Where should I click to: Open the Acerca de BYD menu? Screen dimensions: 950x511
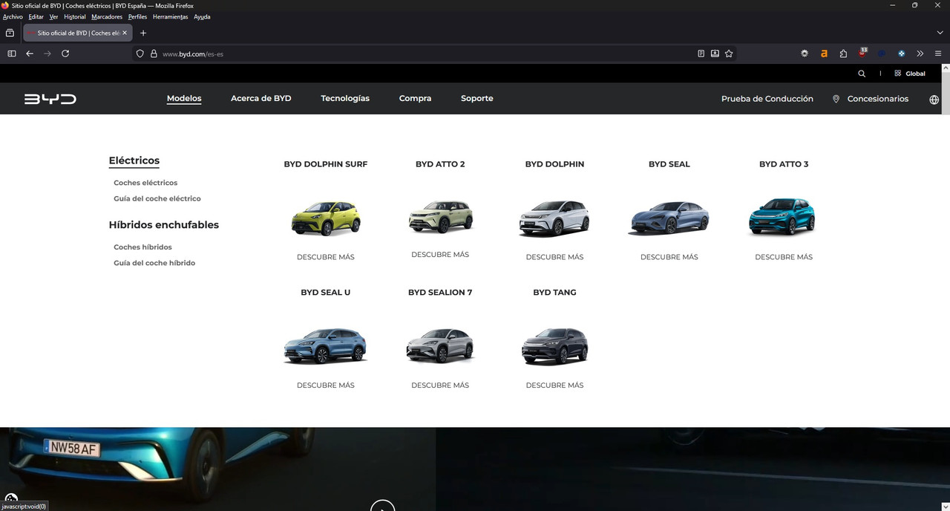(x=261, y=98)
